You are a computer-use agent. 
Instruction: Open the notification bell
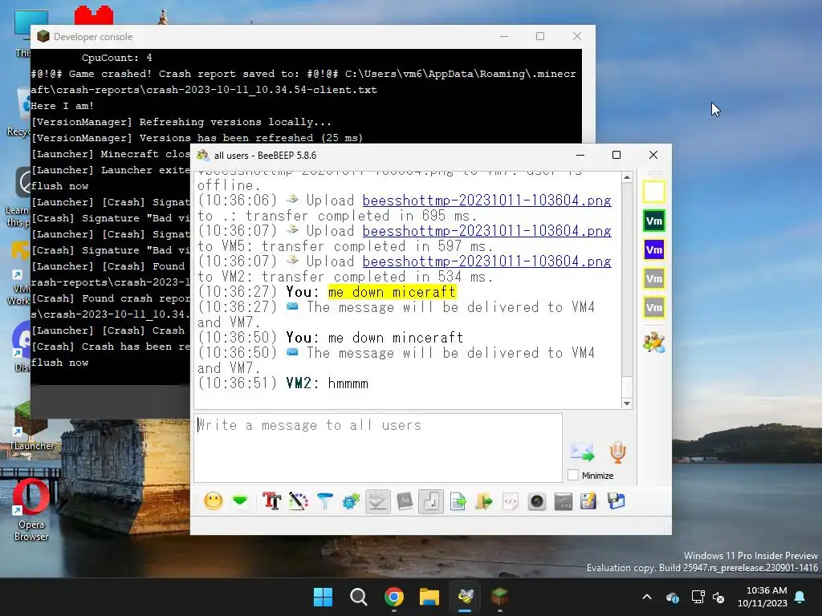[800, 597]
